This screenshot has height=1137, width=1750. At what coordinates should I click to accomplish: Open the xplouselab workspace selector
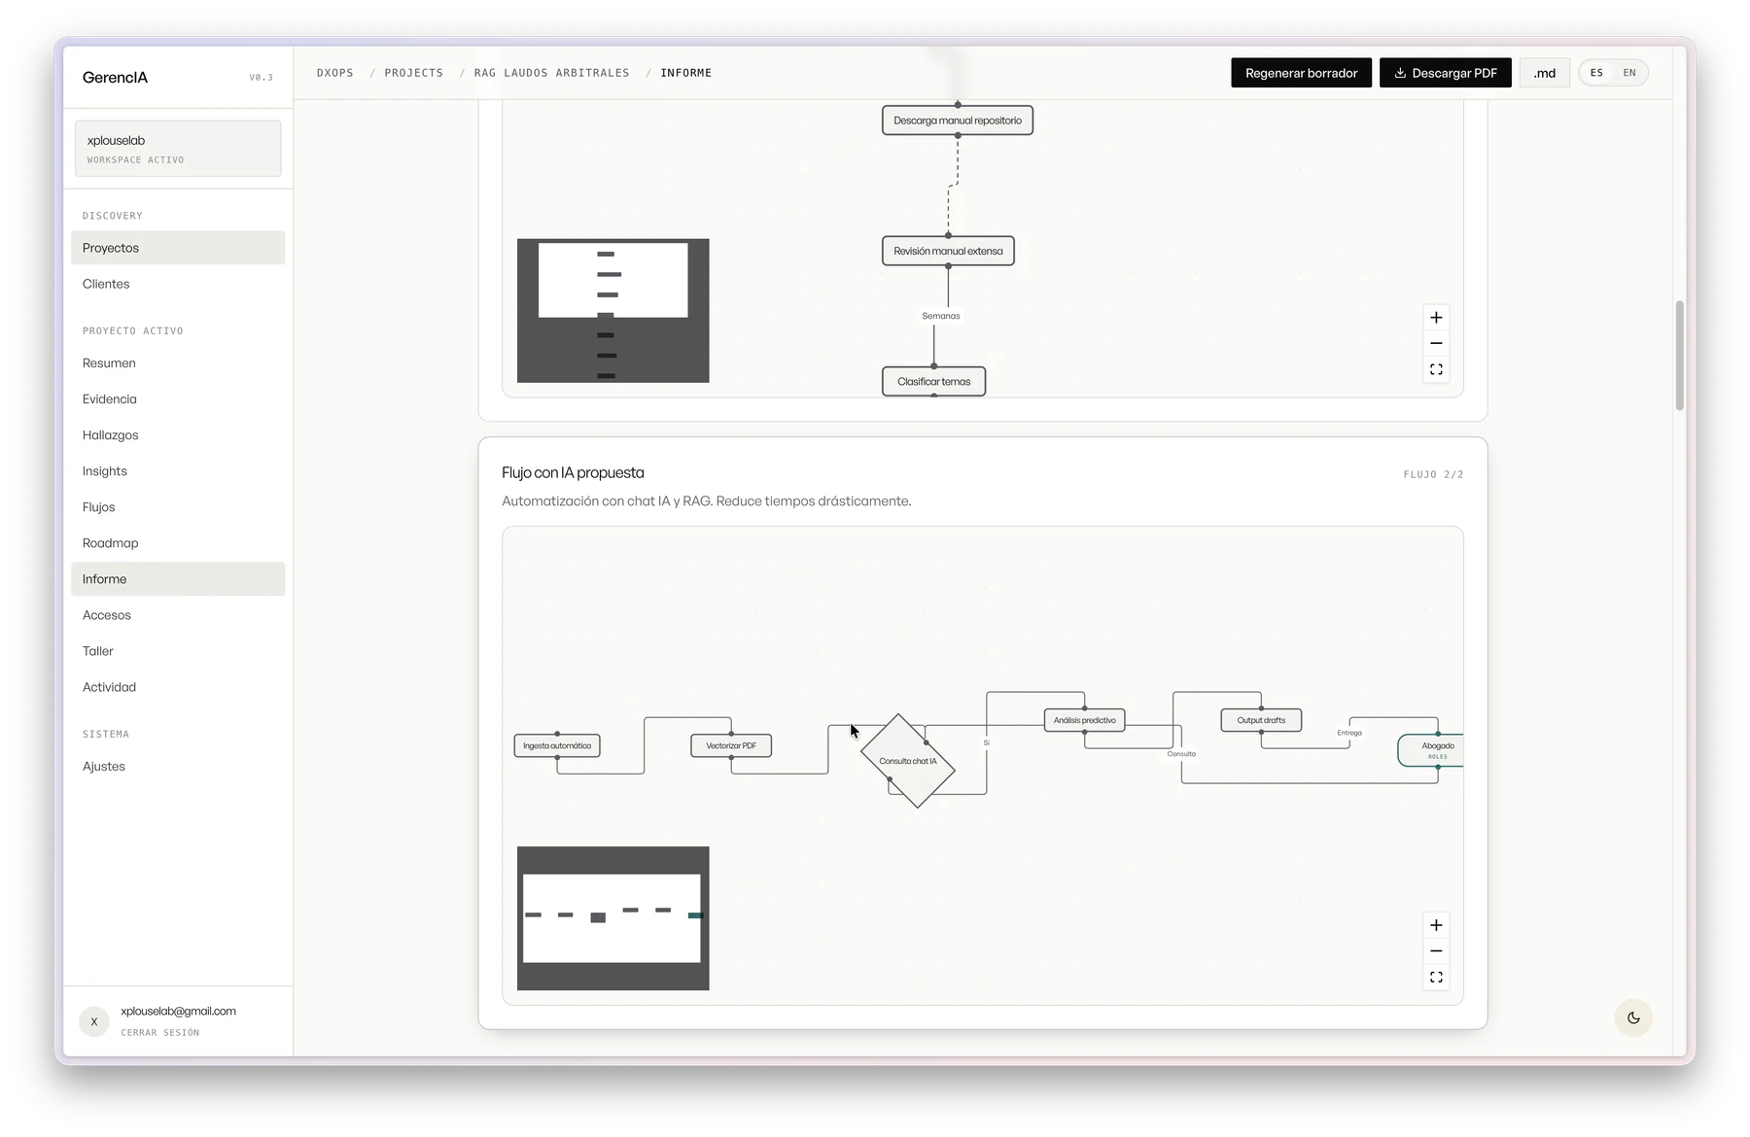point(178,149)
